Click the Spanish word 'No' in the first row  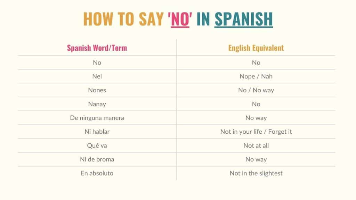click(97, 63)
